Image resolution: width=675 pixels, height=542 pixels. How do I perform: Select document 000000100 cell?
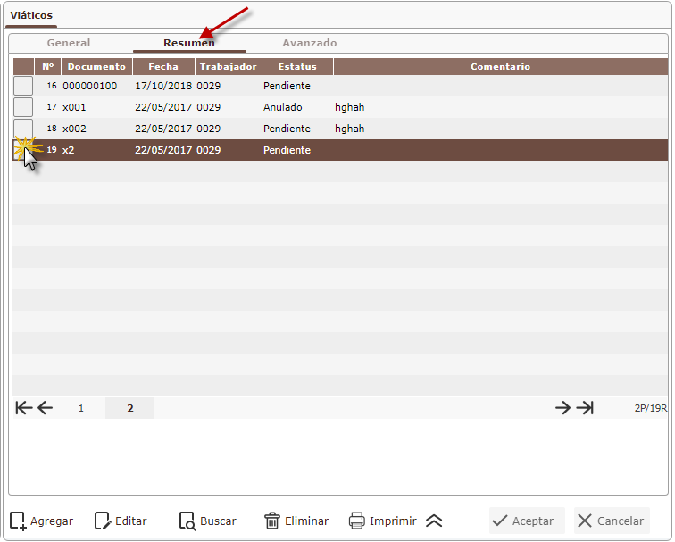pos(89,86)
